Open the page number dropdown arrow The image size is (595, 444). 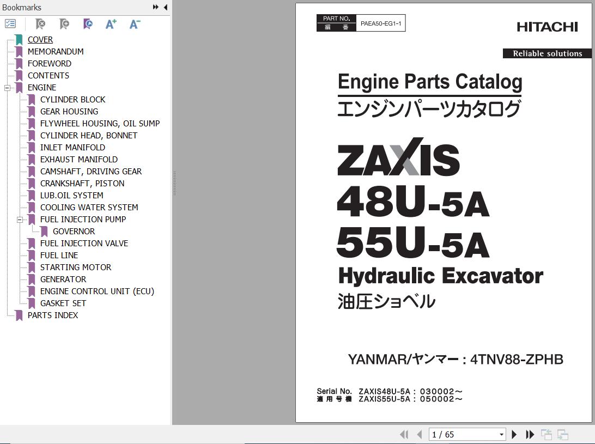click(x=502, y=434)
